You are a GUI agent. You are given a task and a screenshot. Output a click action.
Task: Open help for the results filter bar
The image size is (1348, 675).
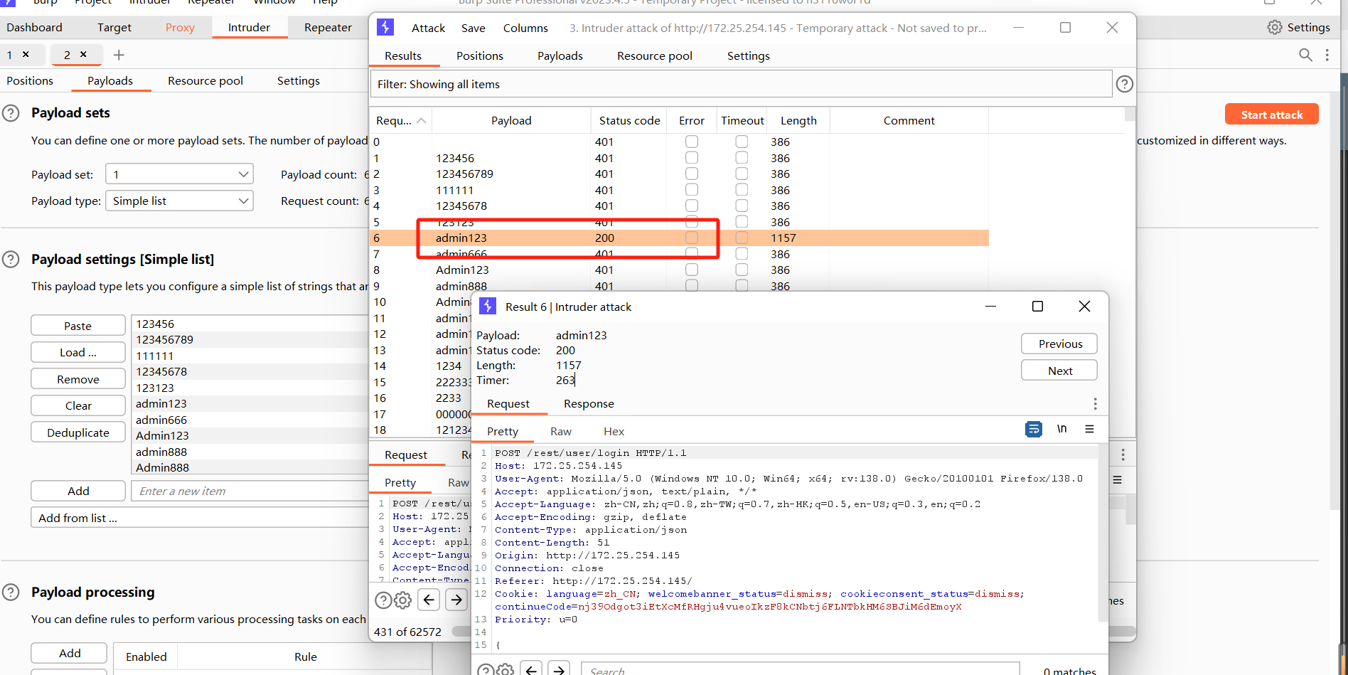[1125, 84]
